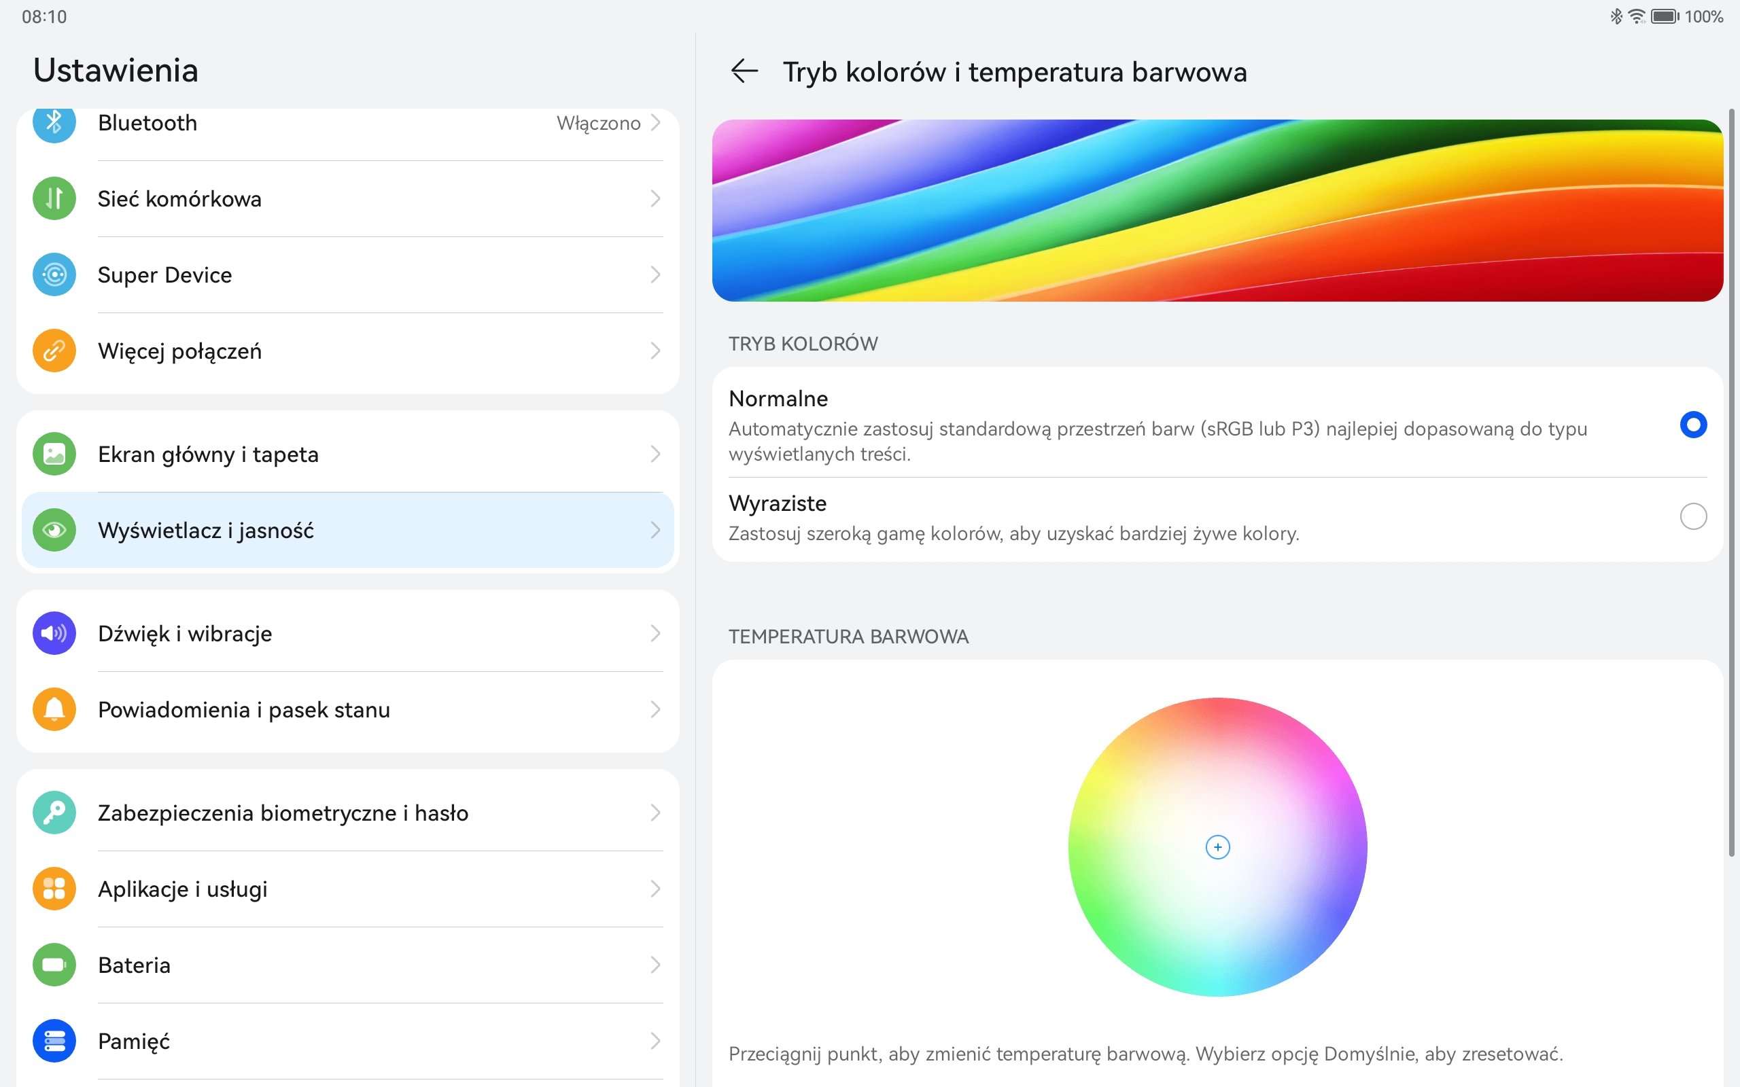The height and width of the screenshot is (1087, 1740).
Task: Click the TRYB KOLORÓW section heading
Action: (803, 344)
